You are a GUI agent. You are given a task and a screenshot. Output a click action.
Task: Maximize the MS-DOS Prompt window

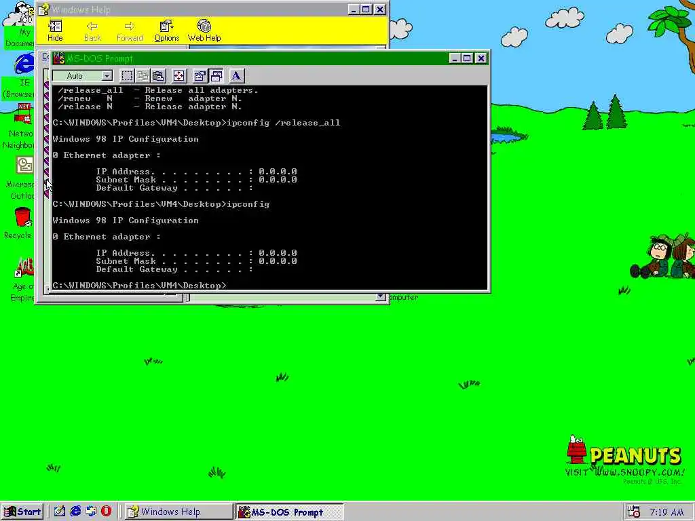[467, 58]
